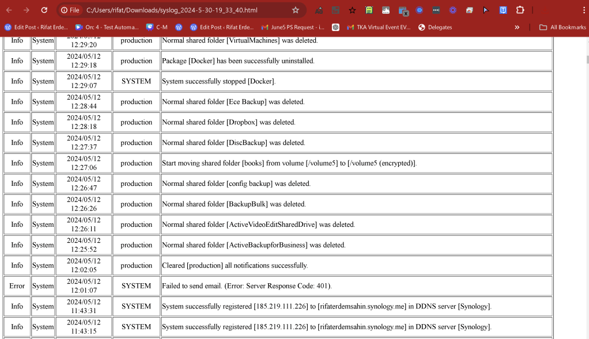Open the Aa font extension icon

[319, 10]
